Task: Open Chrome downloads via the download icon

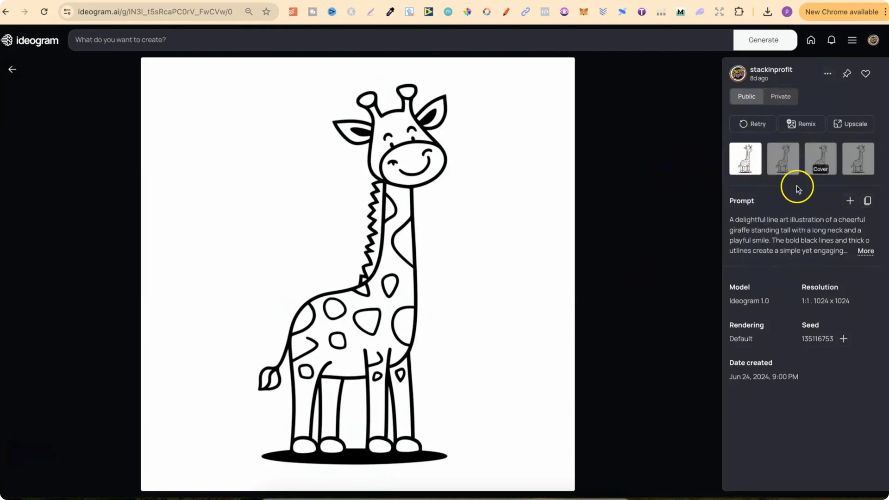Action: [767, 12]
